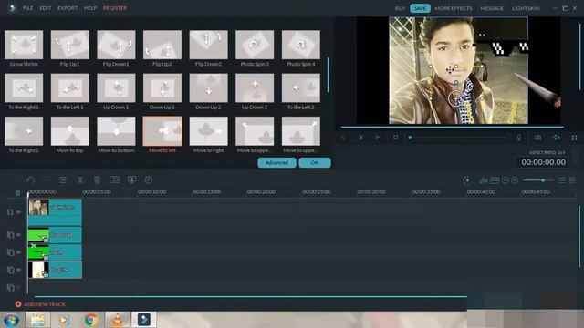The height and width of the screenshot is (328, 584).
Task: Click MORE EFFECTS in top bar
Action: [454, 8]
